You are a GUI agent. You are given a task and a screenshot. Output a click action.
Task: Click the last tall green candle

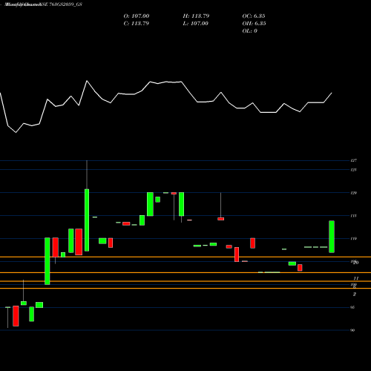(x=332, y=237)
